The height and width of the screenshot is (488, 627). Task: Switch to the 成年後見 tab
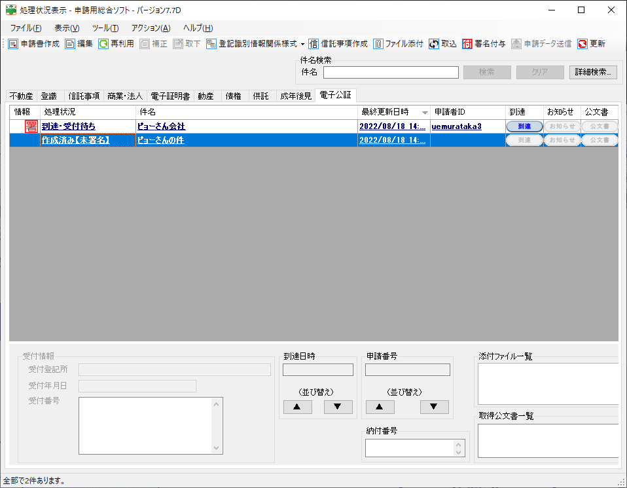[x=296, y=96]
